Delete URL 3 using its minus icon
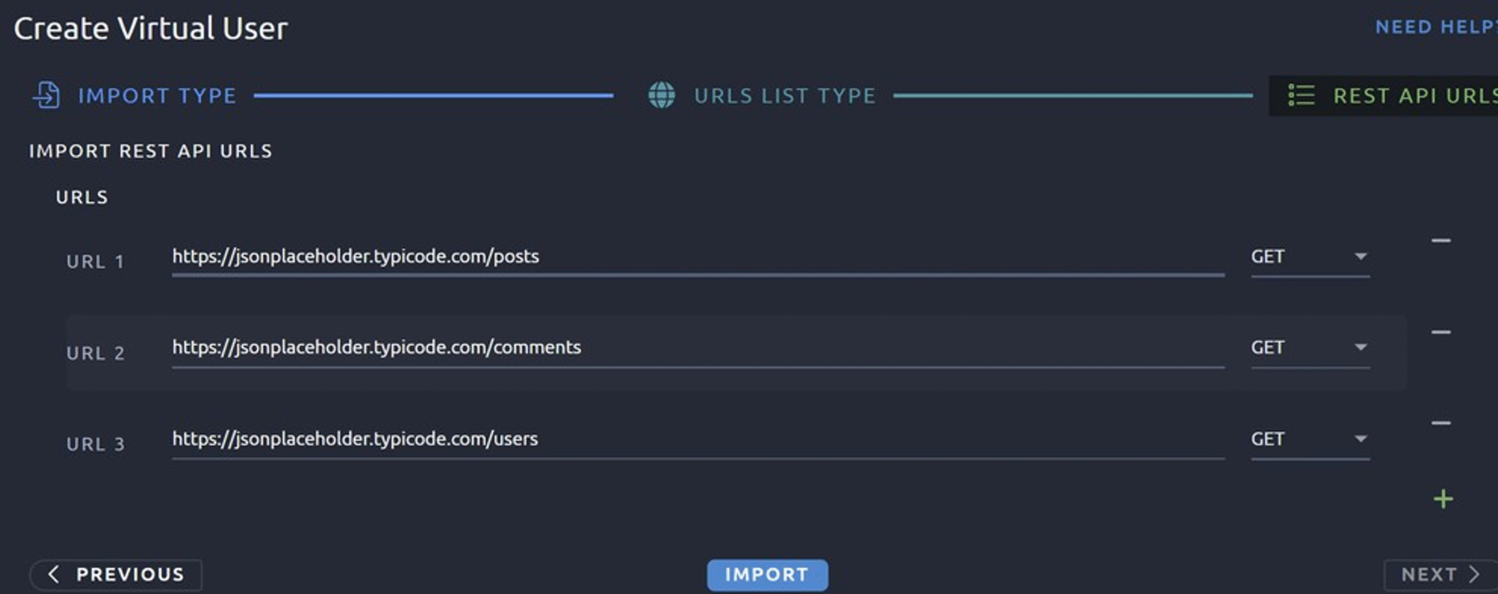The height and width of the screenshot is (594, 1498). click(1441, 423)
